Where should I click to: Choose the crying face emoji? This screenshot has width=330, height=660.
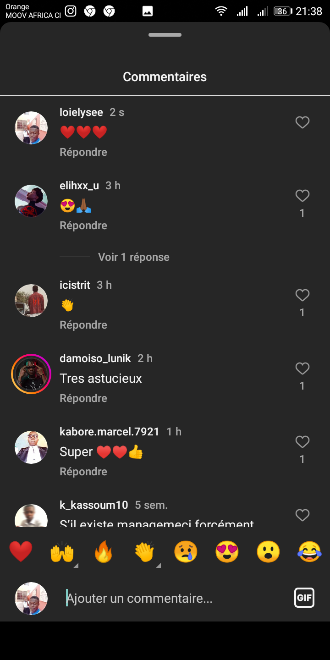pyautogui.click(x=186, y=551)
